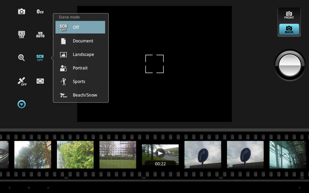Tap the zoom magnifier icon

pos(21,58)
